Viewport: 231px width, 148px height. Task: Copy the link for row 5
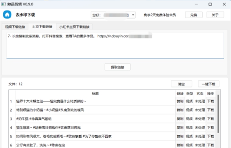tap(180, 136)
